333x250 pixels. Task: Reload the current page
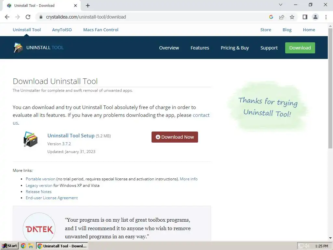click(x=28, y=17)
